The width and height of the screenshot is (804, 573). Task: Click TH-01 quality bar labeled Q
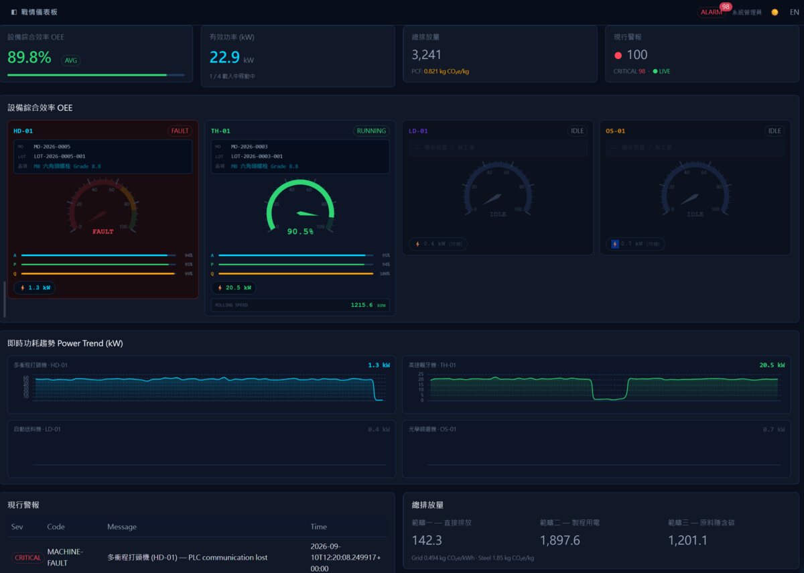tap(296, 273)
